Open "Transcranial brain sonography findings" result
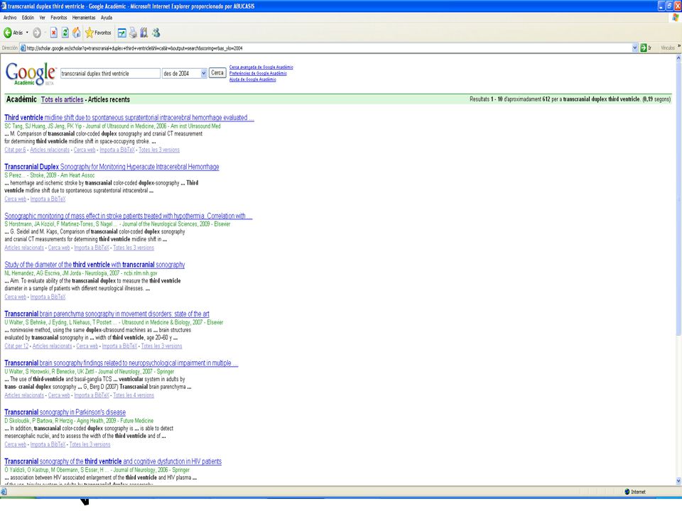This screenshot has height=511, width=682. 121,363
